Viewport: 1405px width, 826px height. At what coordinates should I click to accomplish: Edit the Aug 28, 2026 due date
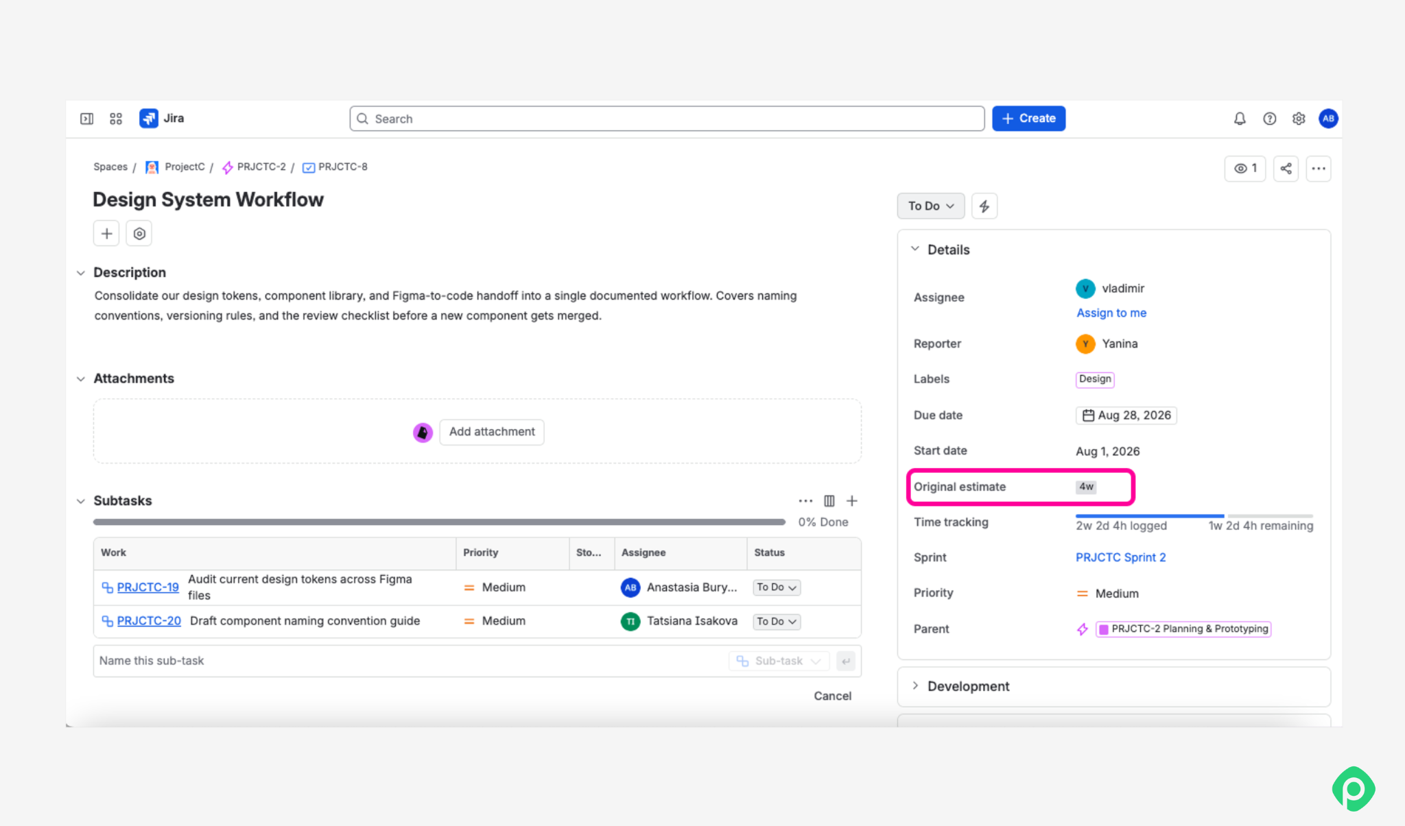pyautogui.click(x=1126, y=415)
